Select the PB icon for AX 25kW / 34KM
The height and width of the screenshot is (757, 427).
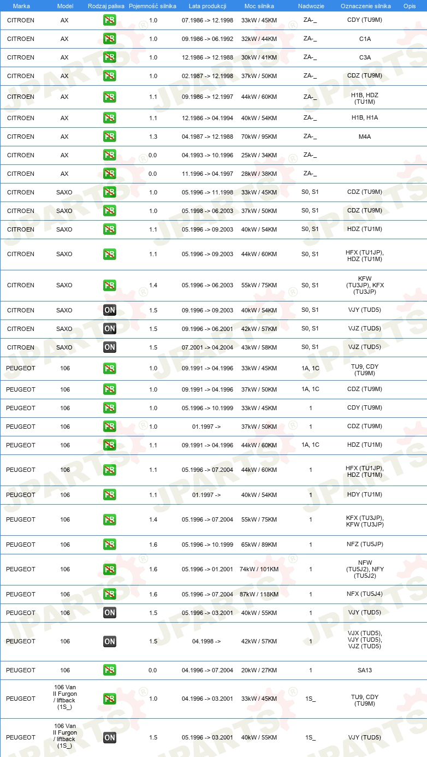(110, 155)
